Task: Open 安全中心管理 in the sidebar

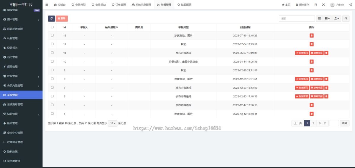Action: click(21, 133)
